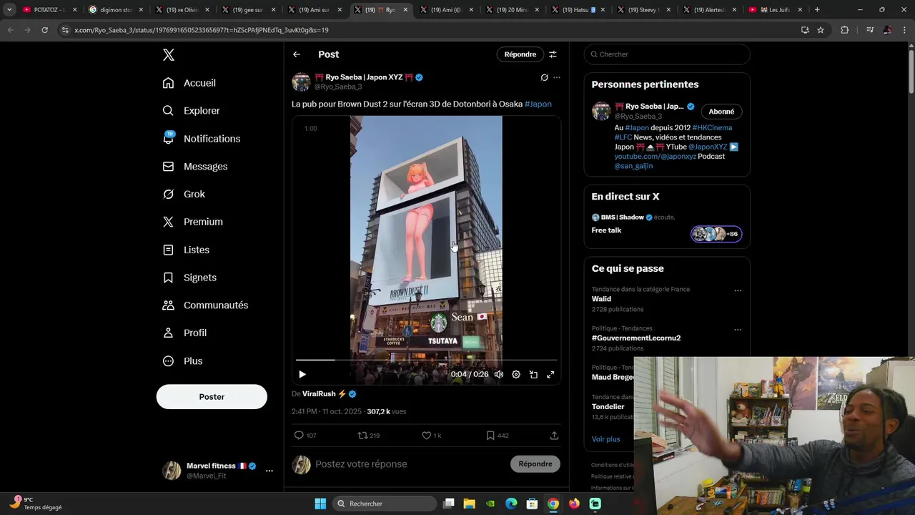915x515 pixels.
Task: Open the #Japon hashtag in the post
Action: tap(538, 104)
